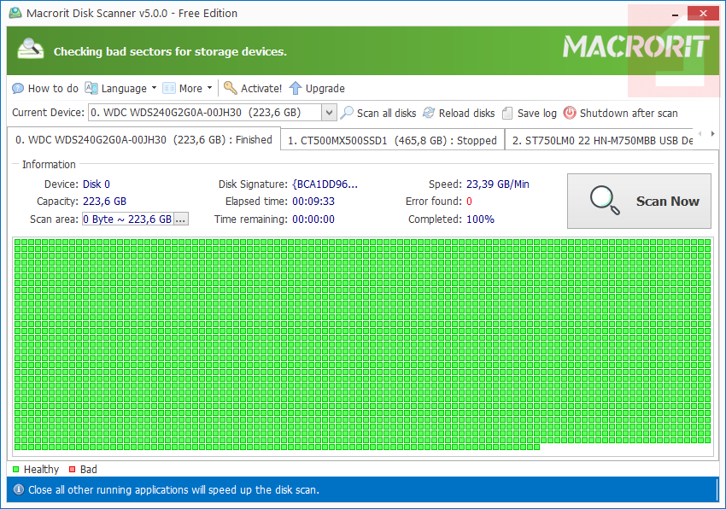The width and height of the screenshot is (726, 509).
Task: Click the Error found 0 value
Action: 469,202
